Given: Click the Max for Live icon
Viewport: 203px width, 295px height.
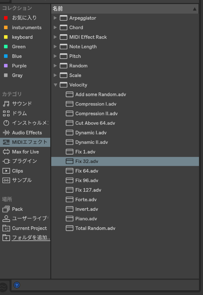Looking at the screenshot, I should [6, 152].
